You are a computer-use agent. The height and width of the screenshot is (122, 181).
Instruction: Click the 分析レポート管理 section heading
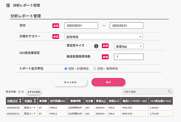pos(26,16)
